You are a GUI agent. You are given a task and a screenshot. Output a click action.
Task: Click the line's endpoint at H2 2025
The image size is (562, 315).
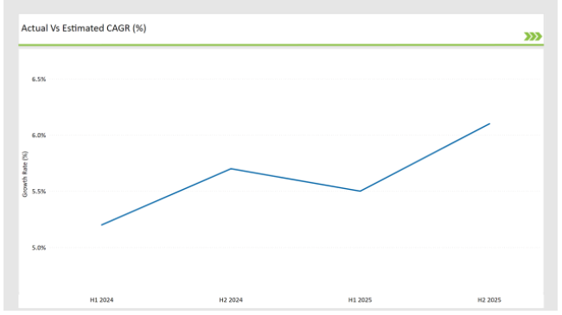coord(489,124)
